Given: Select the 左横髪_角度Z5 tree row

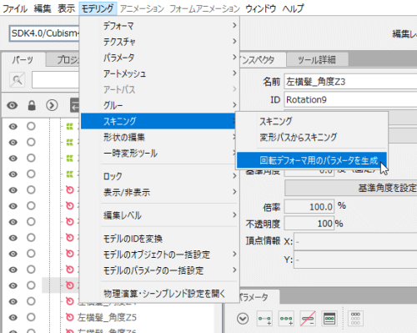Looking at the screenshot, I should pos(107,317).
